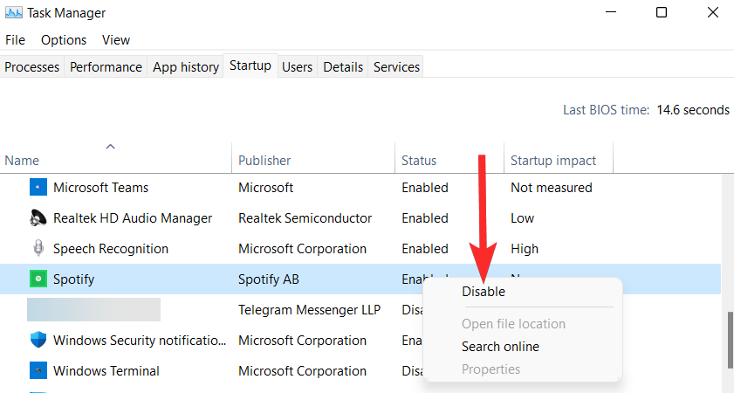Sort by the Name column header
This screenshot has width=734, height=393.
tap(22, 161)
